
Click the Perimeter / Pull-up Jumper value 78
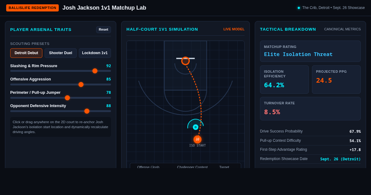(109, 93)
